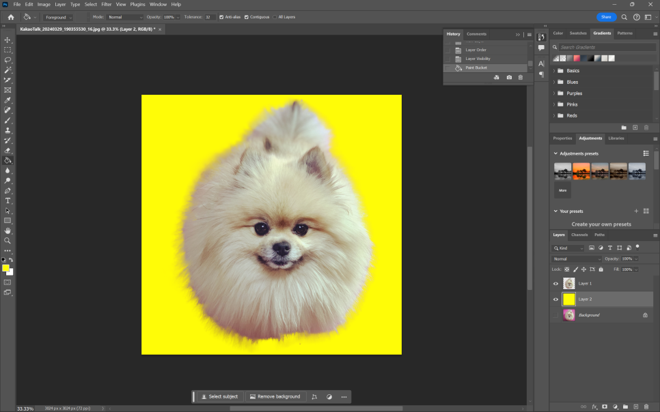This screenshot has width=660, height=412.
Task: Open the Mode dropdown in options bar
Action: (x=126, y=17)
